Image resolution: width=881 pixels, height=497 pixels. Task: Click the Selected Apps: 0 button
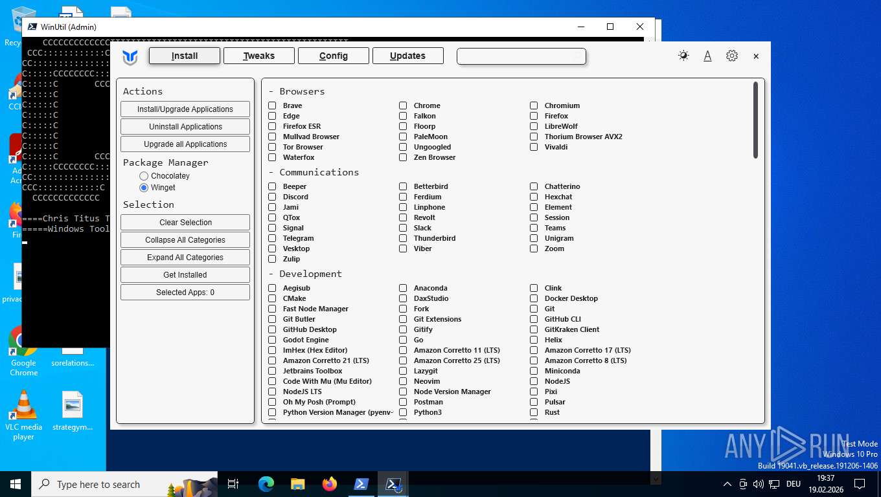click(185, 293)
